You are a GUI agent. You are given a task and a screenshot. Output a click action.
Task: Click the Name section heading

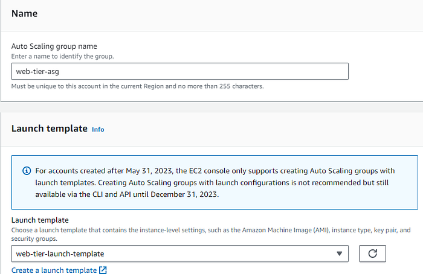pos(25,13)
